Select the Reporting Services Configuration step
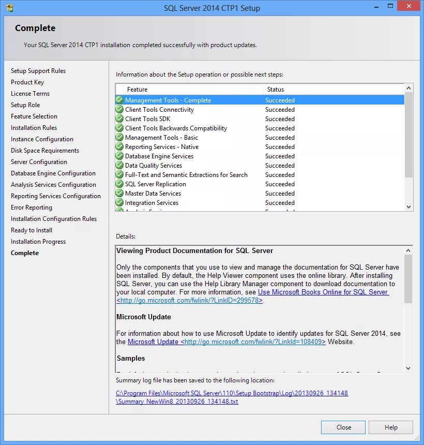 pos(56,196)
